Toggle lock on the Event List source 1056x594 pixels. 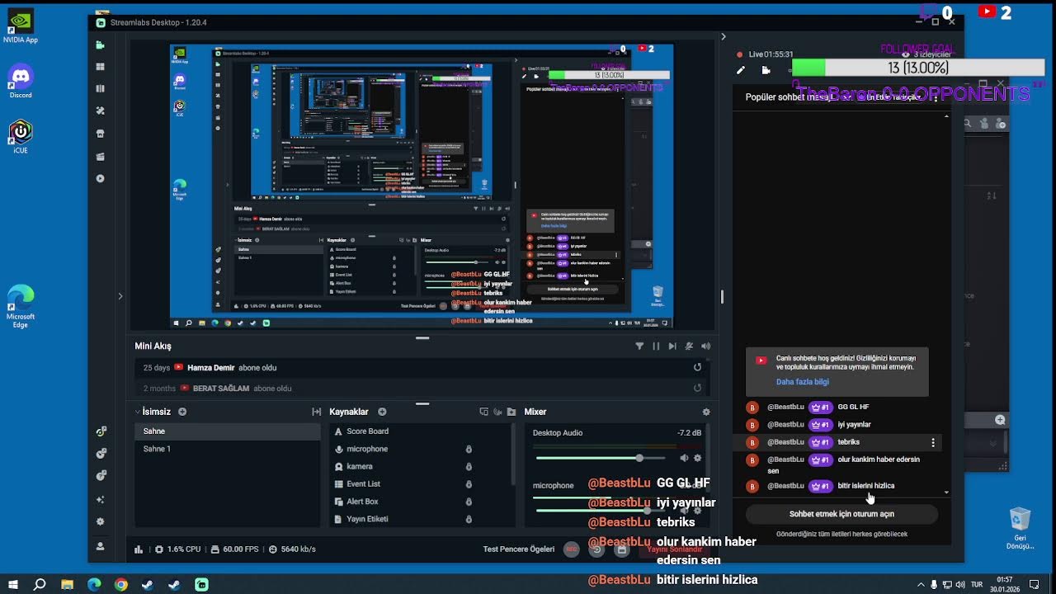(x=469, y=484)
